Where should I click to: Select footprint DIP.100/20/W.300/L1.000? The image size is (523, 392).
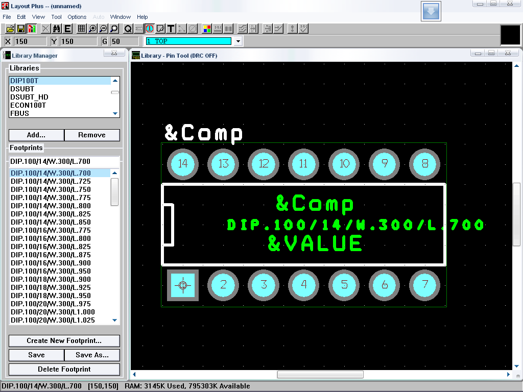point(60,312)
